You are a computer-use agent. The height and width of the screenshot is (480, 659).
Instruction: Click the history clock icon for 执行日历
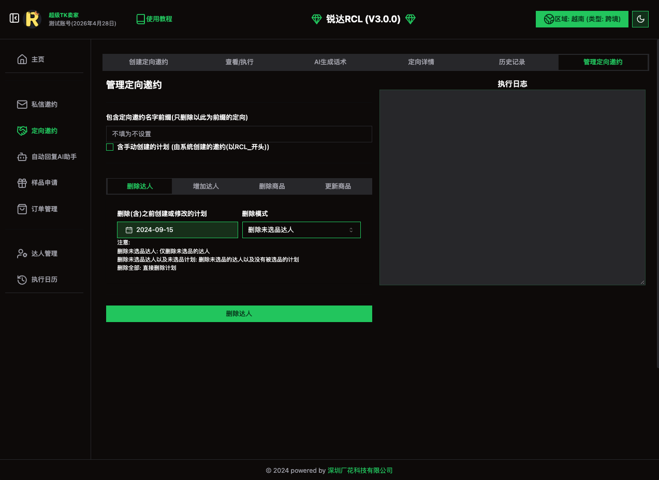tap(22, 280)
